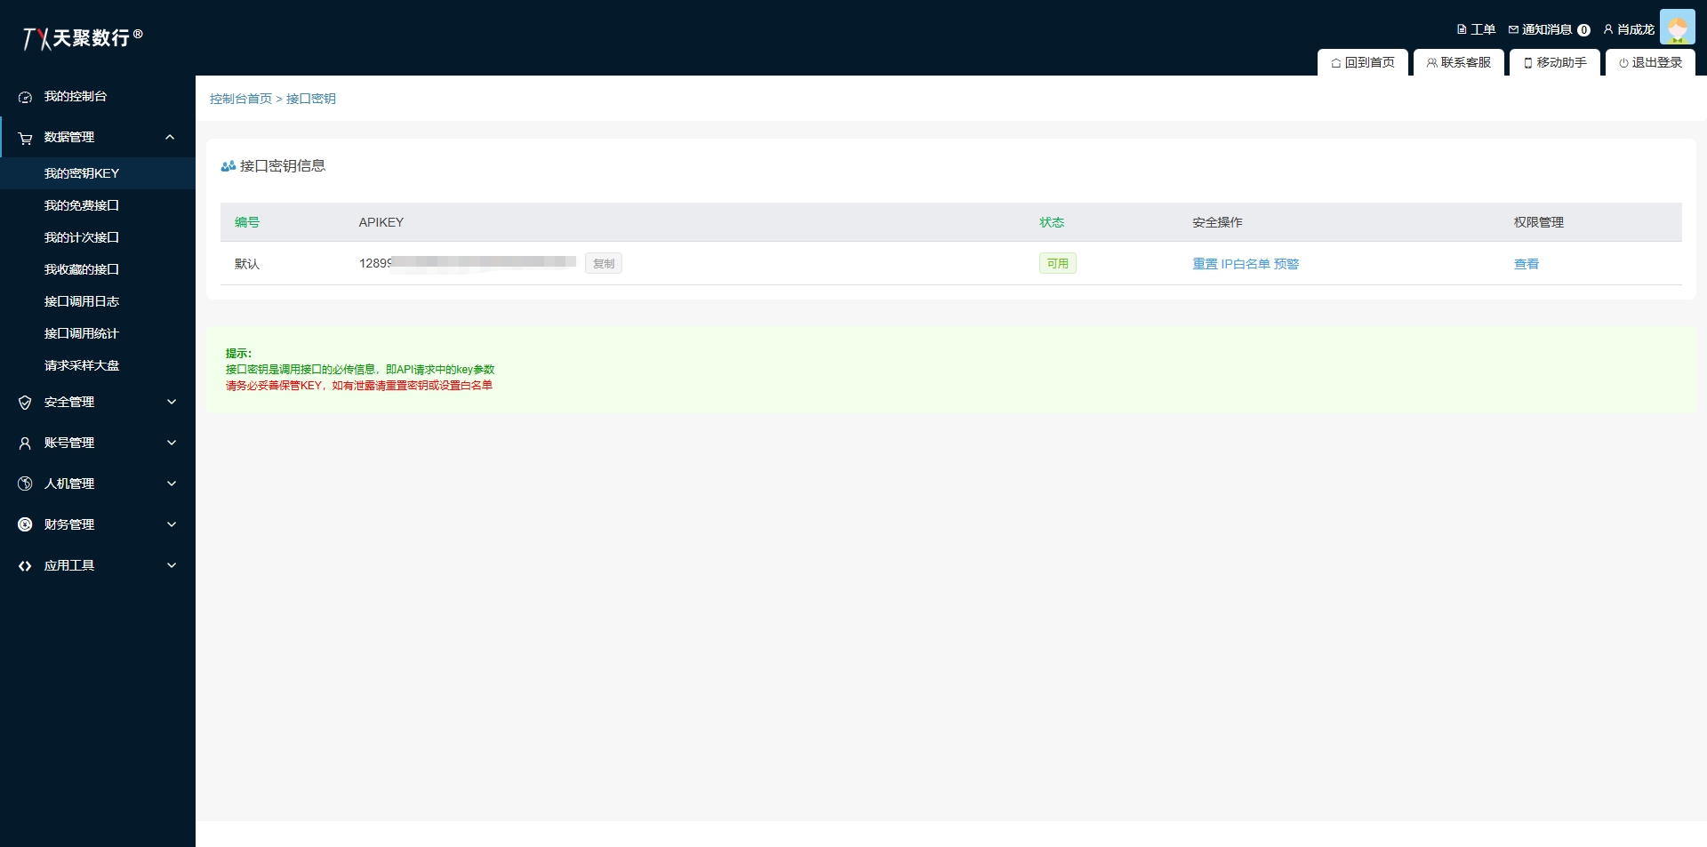
Task: Open 我的免费接口 menu item
Action: 82,205
